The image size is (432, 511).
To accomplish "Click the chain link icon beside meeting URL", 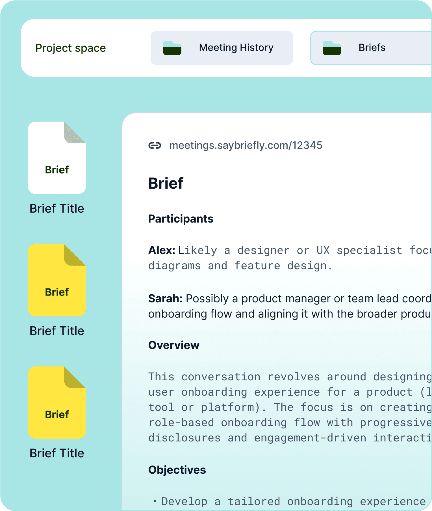I will (x=155, y=145).
